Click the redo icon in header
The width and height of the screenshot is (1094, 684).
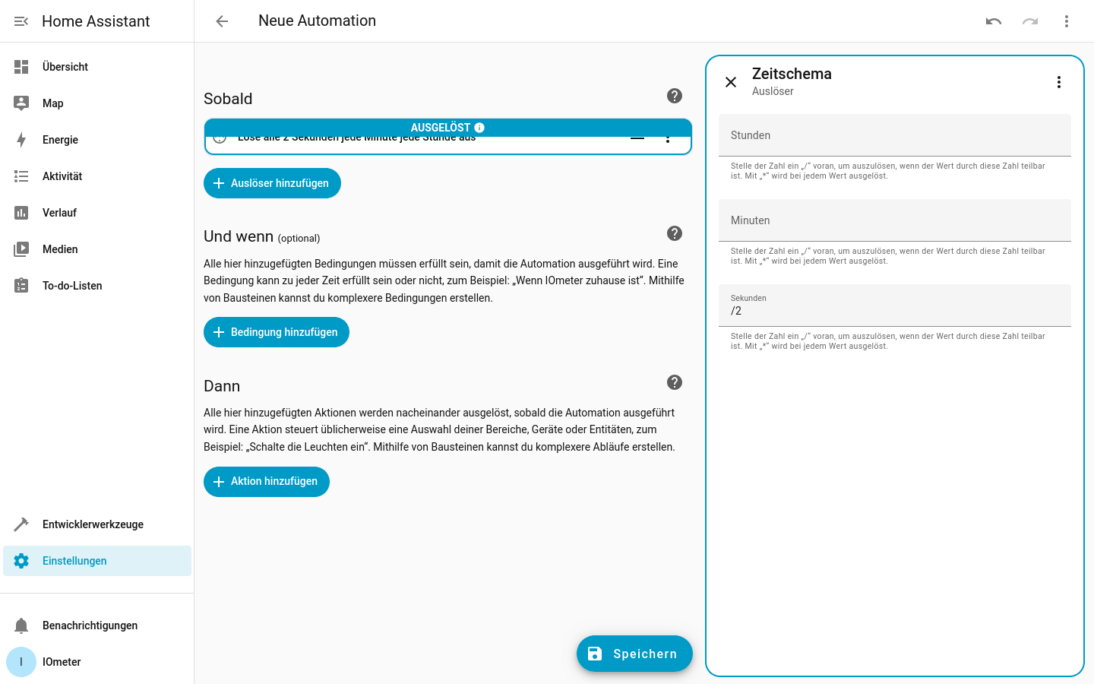coord(1030,21)
